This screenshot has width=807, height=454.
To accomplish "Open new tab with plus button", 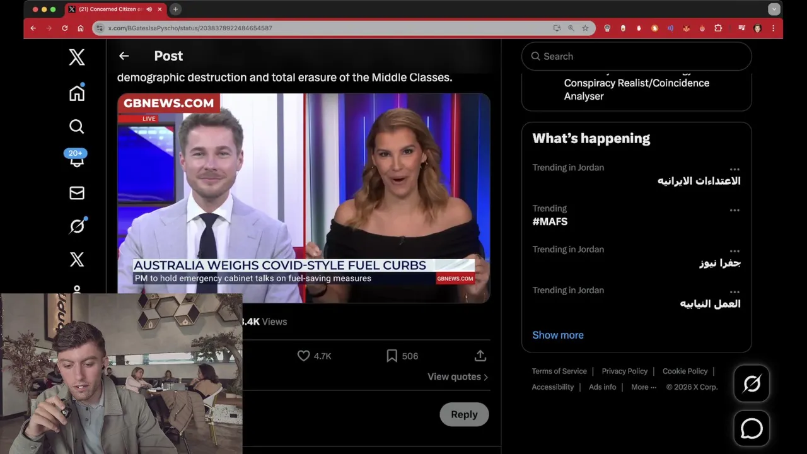I will (175, 9).
